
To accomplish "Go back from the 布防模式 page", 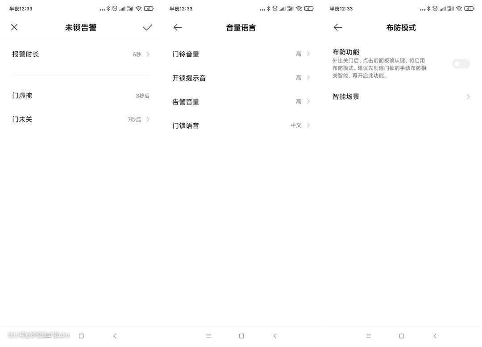I will coord(338,27).
